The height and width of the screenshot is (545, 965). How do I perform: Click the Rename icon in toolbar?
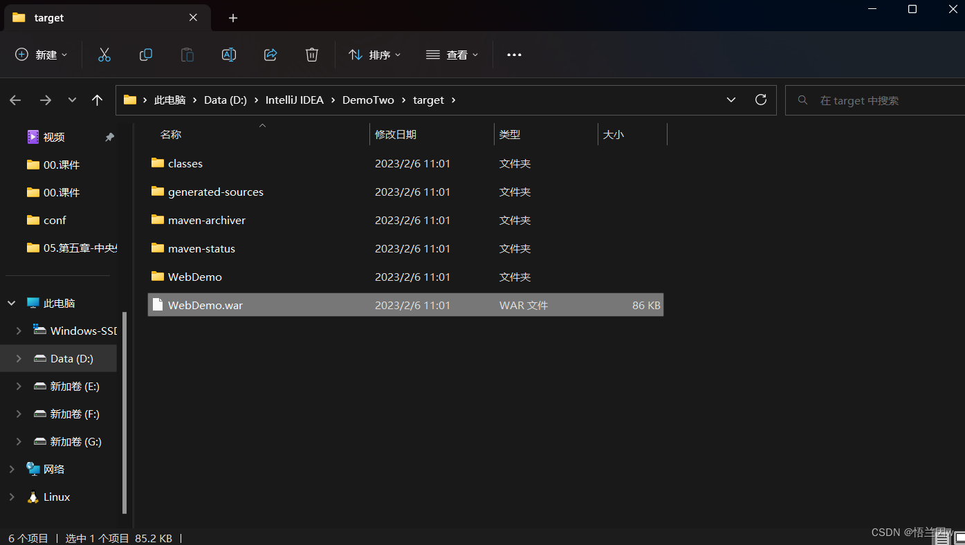coord(229,55)
